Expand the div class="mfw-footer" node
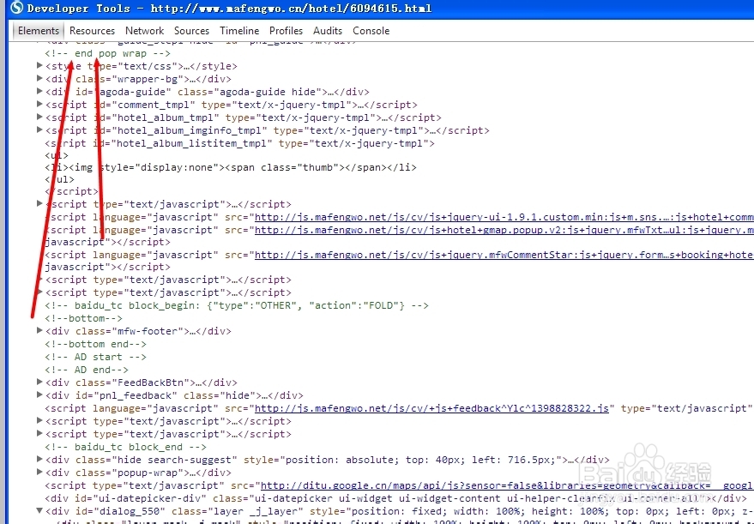This screenshot has height=524, width=754. [x=40, y=331]
